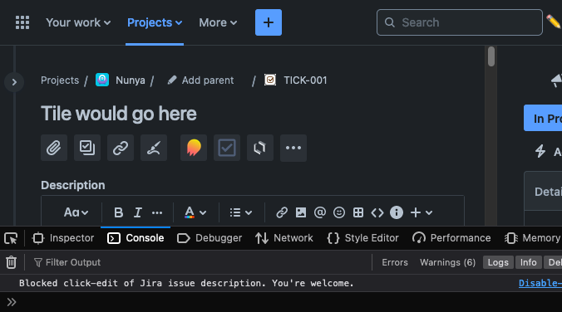The height and width of the screenshot is (312, 562).
Task: Open the Projects dropdown menu
Action: coord(155,22)
